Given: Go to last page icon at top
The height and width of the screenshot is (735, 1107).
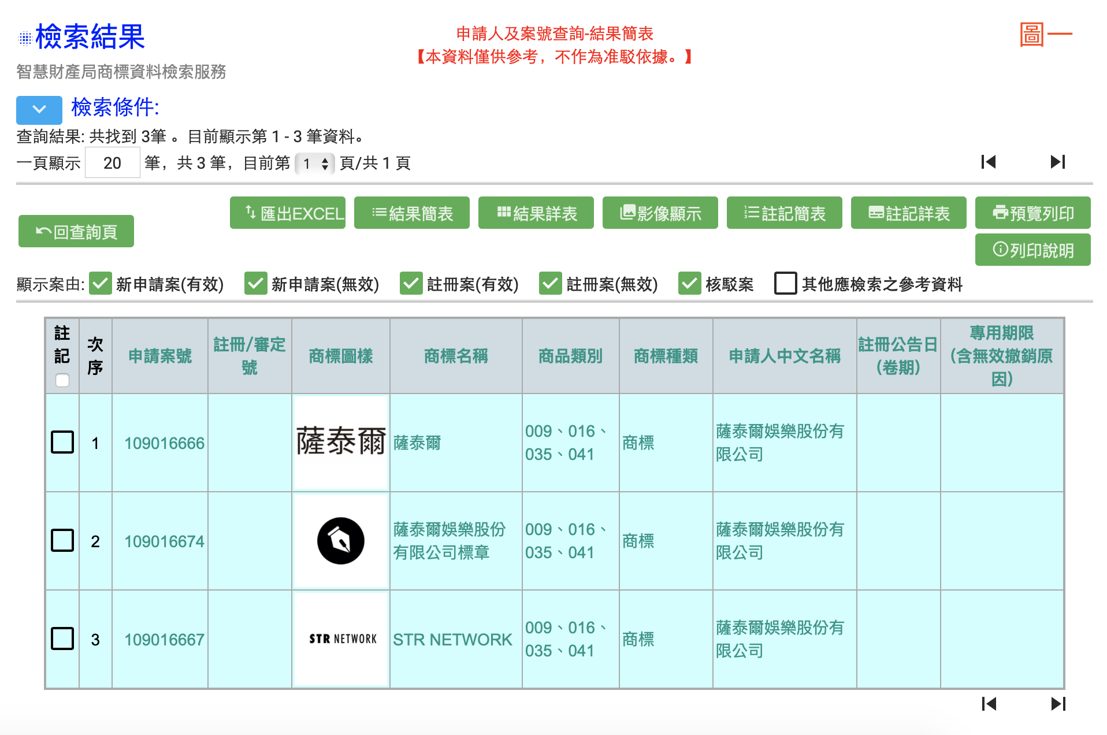Looking at the screenshot, I should pos(1058,162).
